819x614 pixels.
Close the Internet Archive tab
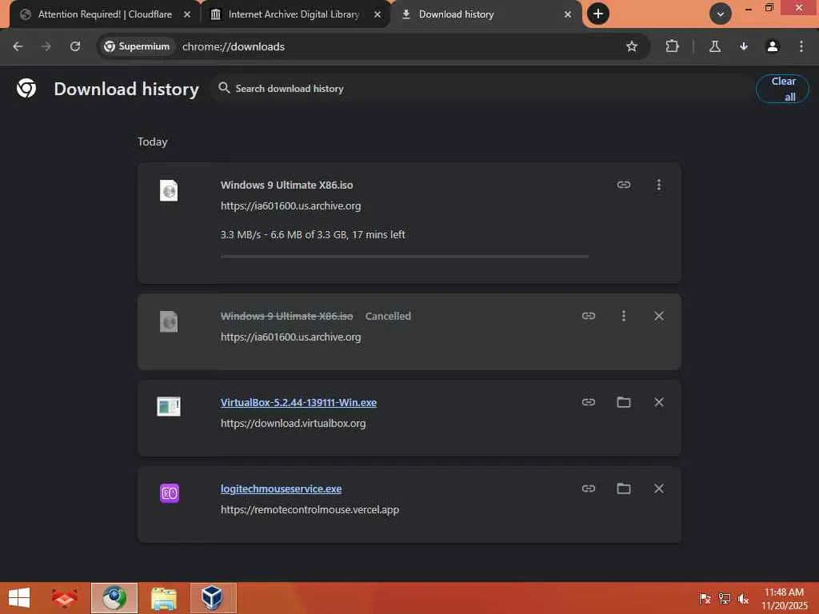(x=378, y=14)
